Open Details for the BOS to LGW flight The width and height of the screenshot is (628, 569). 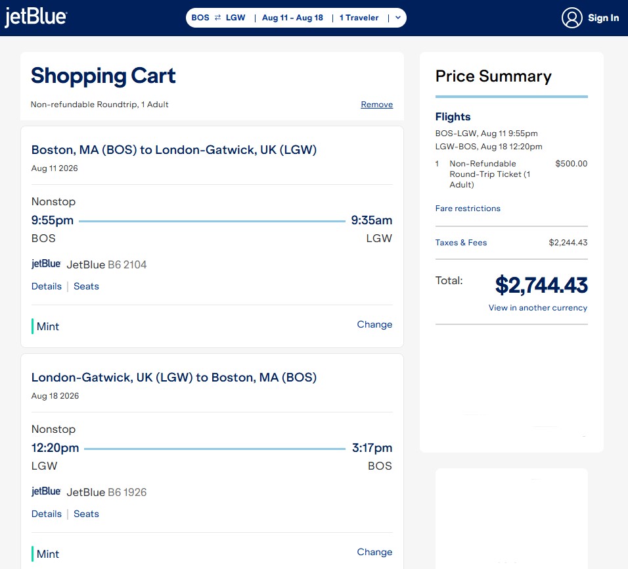click(x=47, y=286)
